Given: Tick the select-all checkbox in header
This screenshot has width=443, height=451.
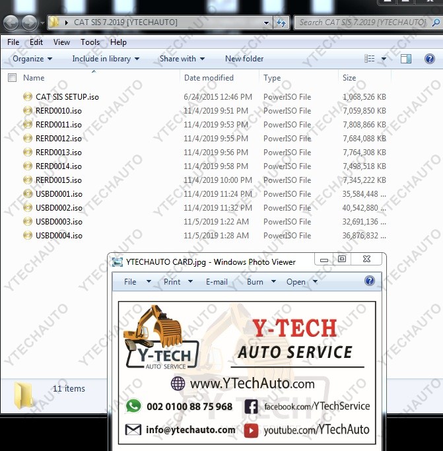Looking at the screenshot, I should pos(12,78).
